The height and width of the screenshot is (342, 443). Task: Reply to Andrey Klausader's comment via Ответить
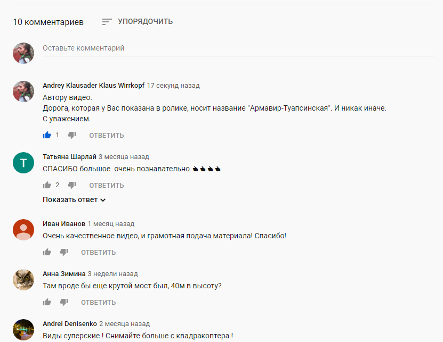click(107, 136)
